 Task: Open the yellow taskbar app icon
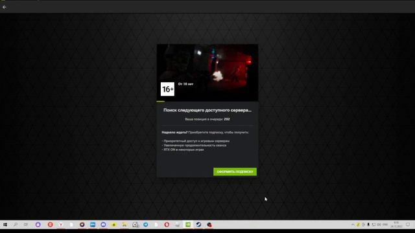(x=114, y=225)
